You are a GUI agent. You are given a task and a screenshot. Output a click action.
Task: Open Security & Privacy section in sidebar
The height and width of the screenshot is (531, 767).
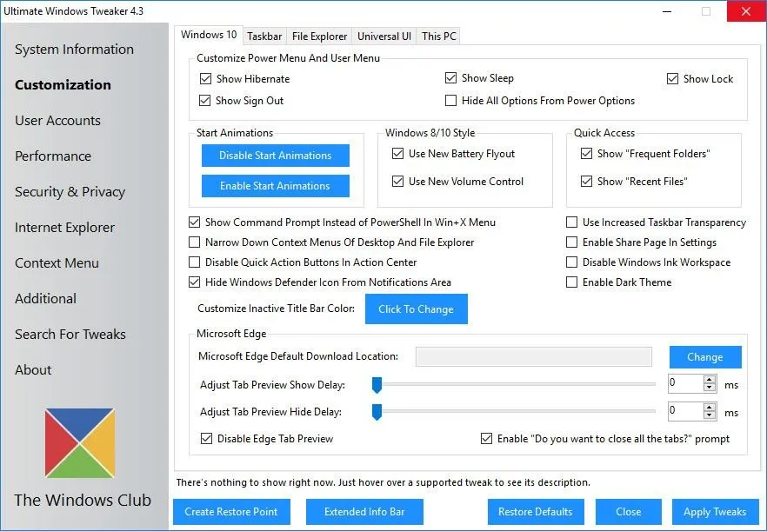(70, 192)
